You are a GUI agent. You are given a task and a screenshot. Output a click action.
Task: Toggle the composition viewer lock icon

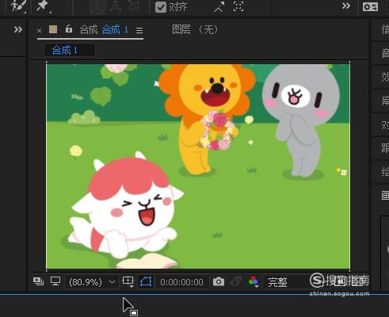[x=69, y=29]
